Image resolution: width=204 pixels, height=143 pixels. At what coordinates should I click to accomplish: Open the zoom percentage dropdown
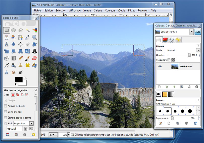[x=69, y=135]
